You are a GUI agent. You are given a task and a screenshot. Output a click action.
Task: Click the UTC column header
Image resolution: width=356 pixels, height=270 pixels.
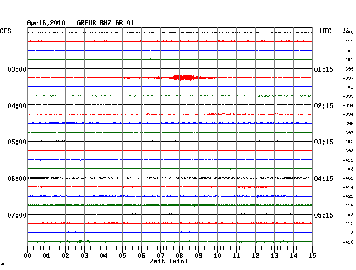pos(325,31)
